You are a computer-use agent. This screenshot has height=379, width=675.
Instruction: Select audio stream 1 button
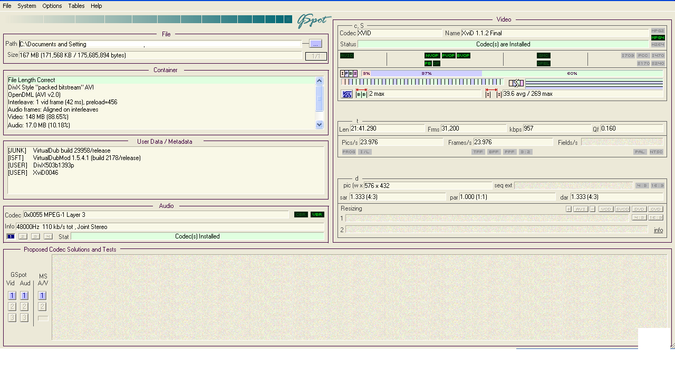coord(11,236)
